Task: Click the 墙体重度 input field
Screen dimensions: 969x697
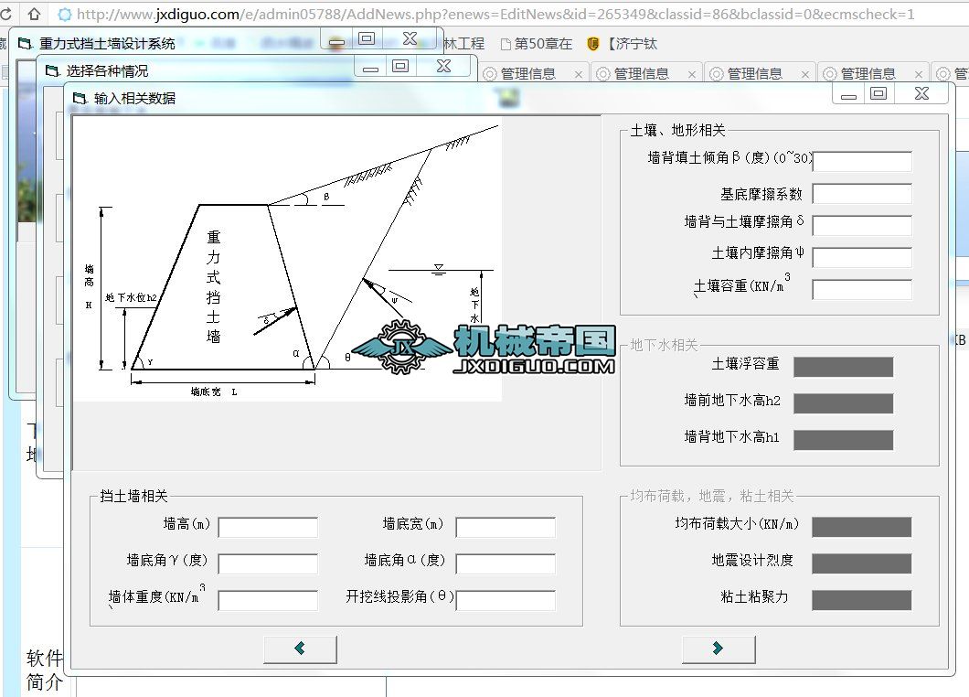Action: coord(268,601)
